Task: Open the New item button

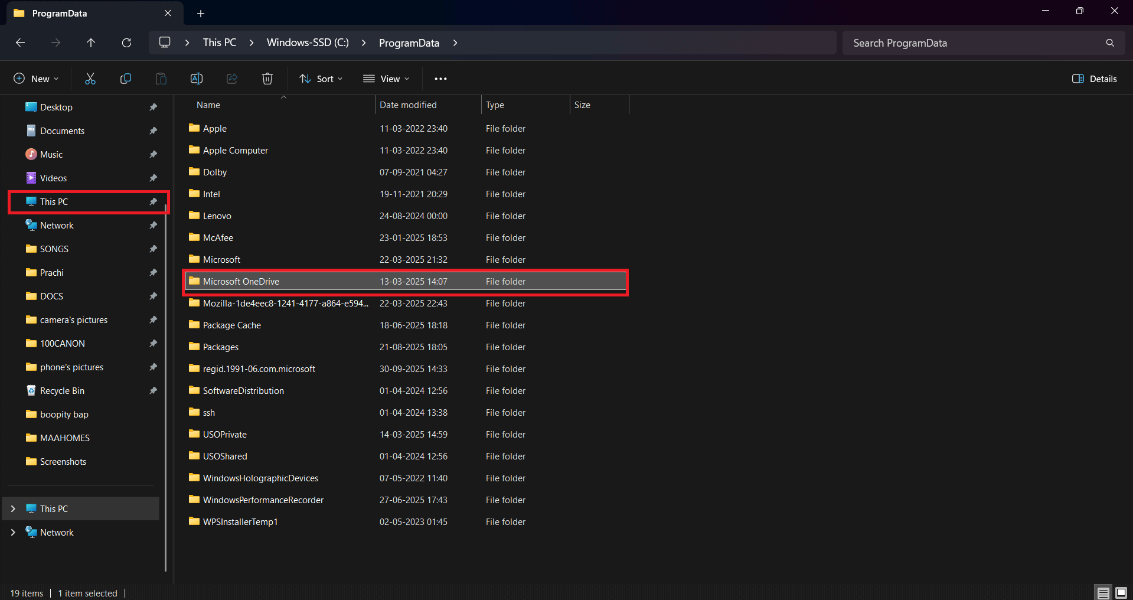Action: pos(36,79)
